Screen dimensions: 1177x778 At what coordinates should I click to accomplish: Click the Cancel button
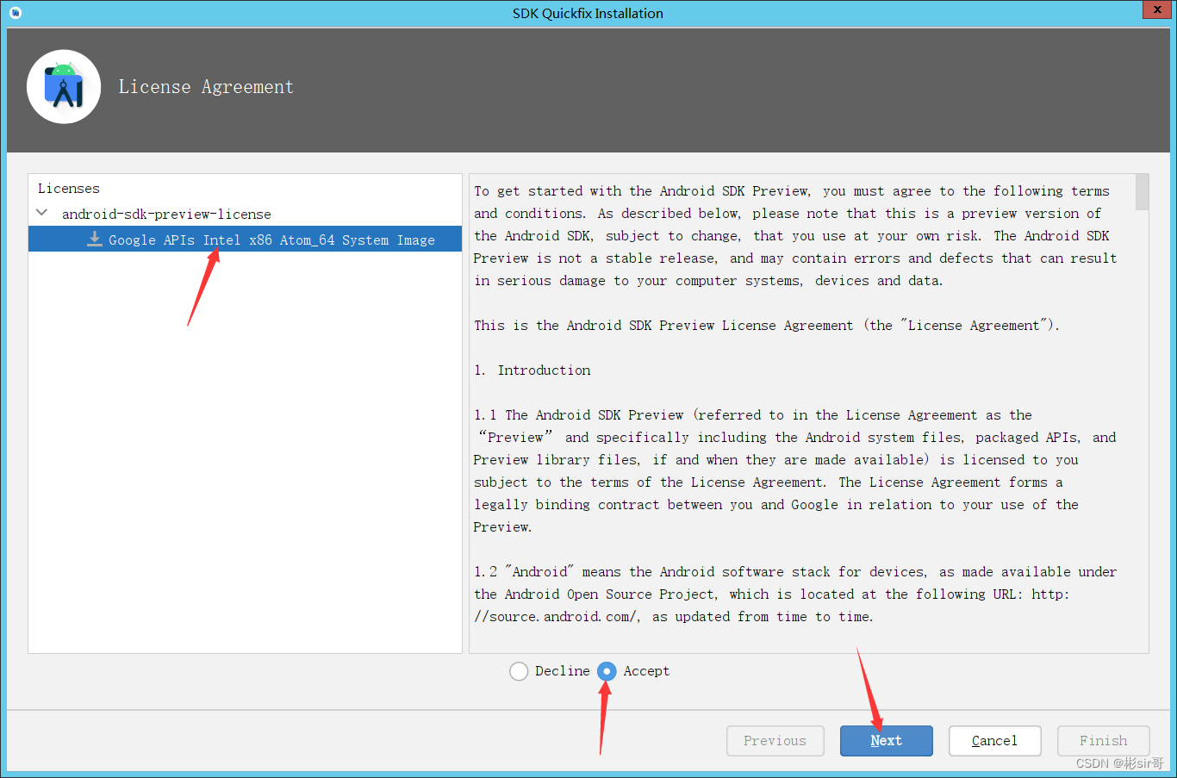994,741
